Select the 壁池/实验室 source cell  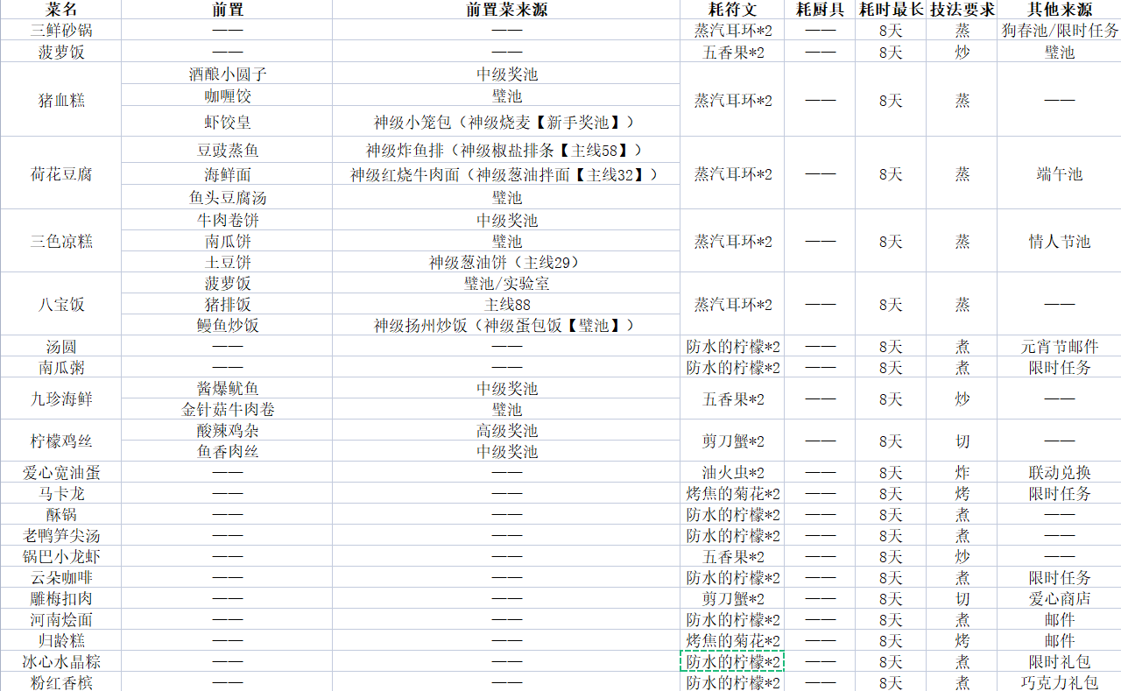pos(506,283)
